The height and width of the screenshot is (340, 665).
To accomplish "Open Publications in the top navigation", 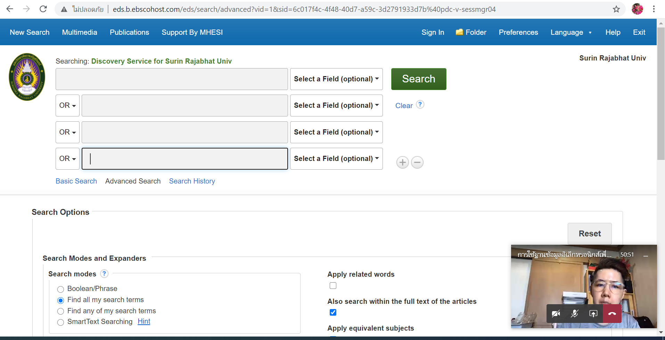I will (x=129, y=32).
